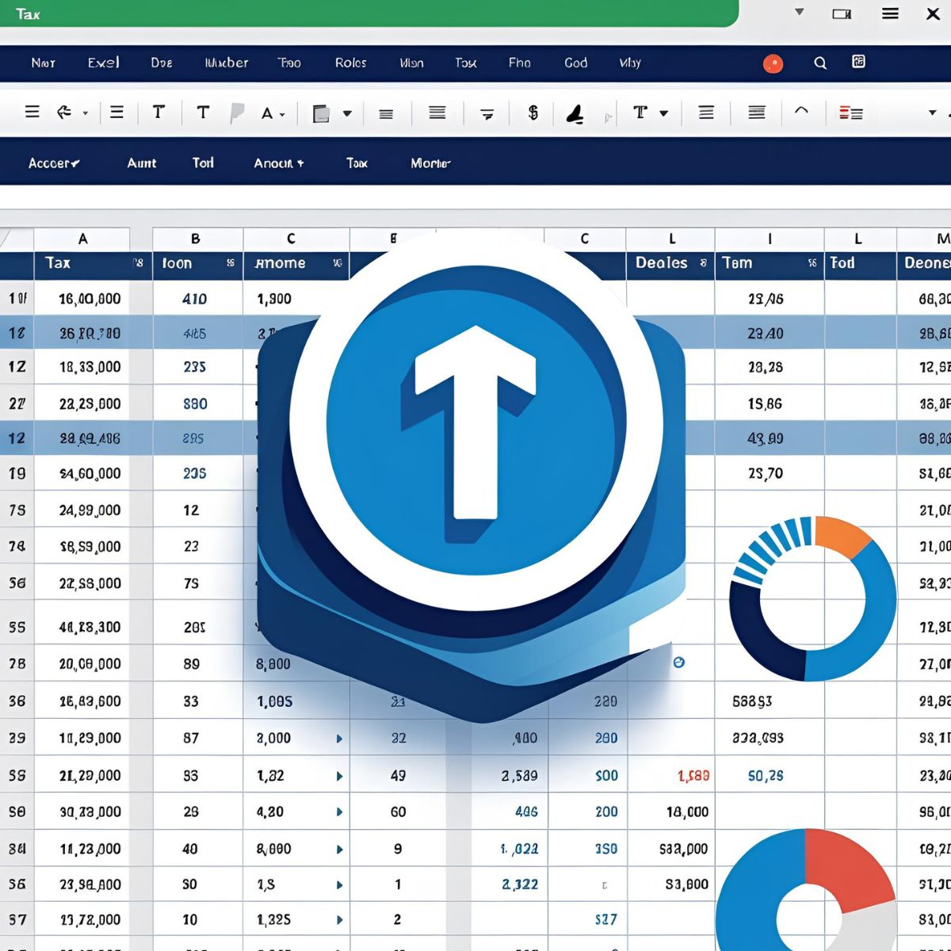Click the up caret icon in toolbar

coord(801,111)
